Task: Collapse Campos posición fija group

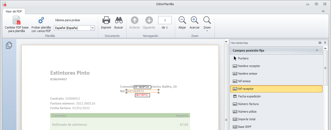Action: click(x=317, y=50)
